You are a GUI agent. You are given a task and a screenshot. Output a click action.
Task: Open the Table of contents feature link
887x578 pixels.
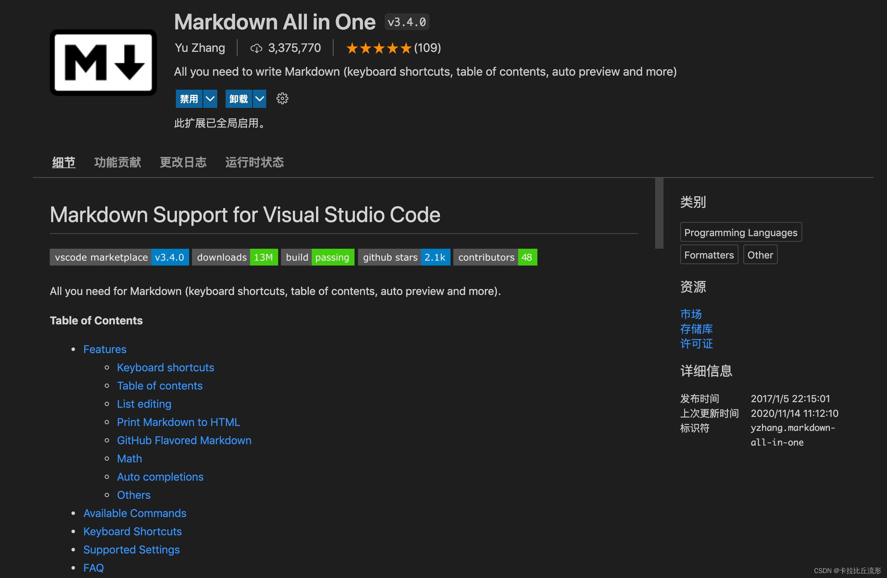click(x=160, y=385)
